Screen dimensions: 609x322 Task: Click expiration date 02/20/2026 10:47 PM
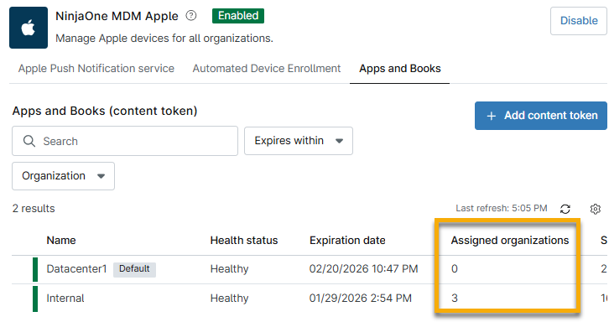pos(363,269)
